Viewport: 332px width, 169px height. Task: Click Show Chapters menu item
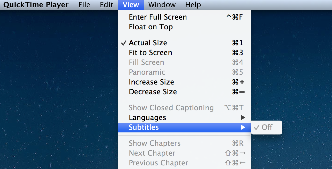click(x=155, y=143)
